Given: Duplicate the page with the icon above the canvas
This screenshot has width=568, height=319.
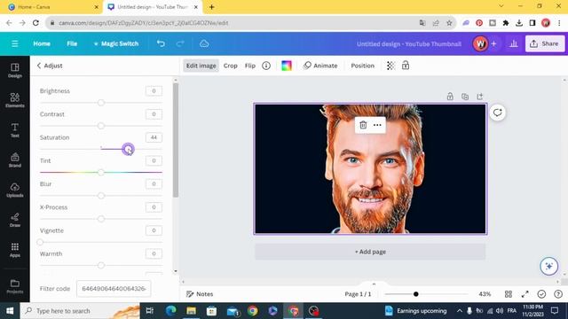Looking at the screenshot, I should pyautogui.click(x=465, y=97).
